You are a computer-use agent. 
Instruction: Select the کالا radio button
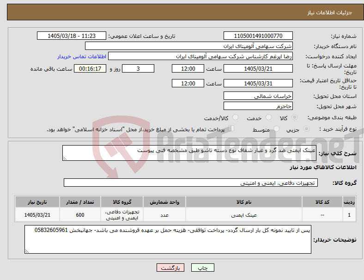point(294,117)
